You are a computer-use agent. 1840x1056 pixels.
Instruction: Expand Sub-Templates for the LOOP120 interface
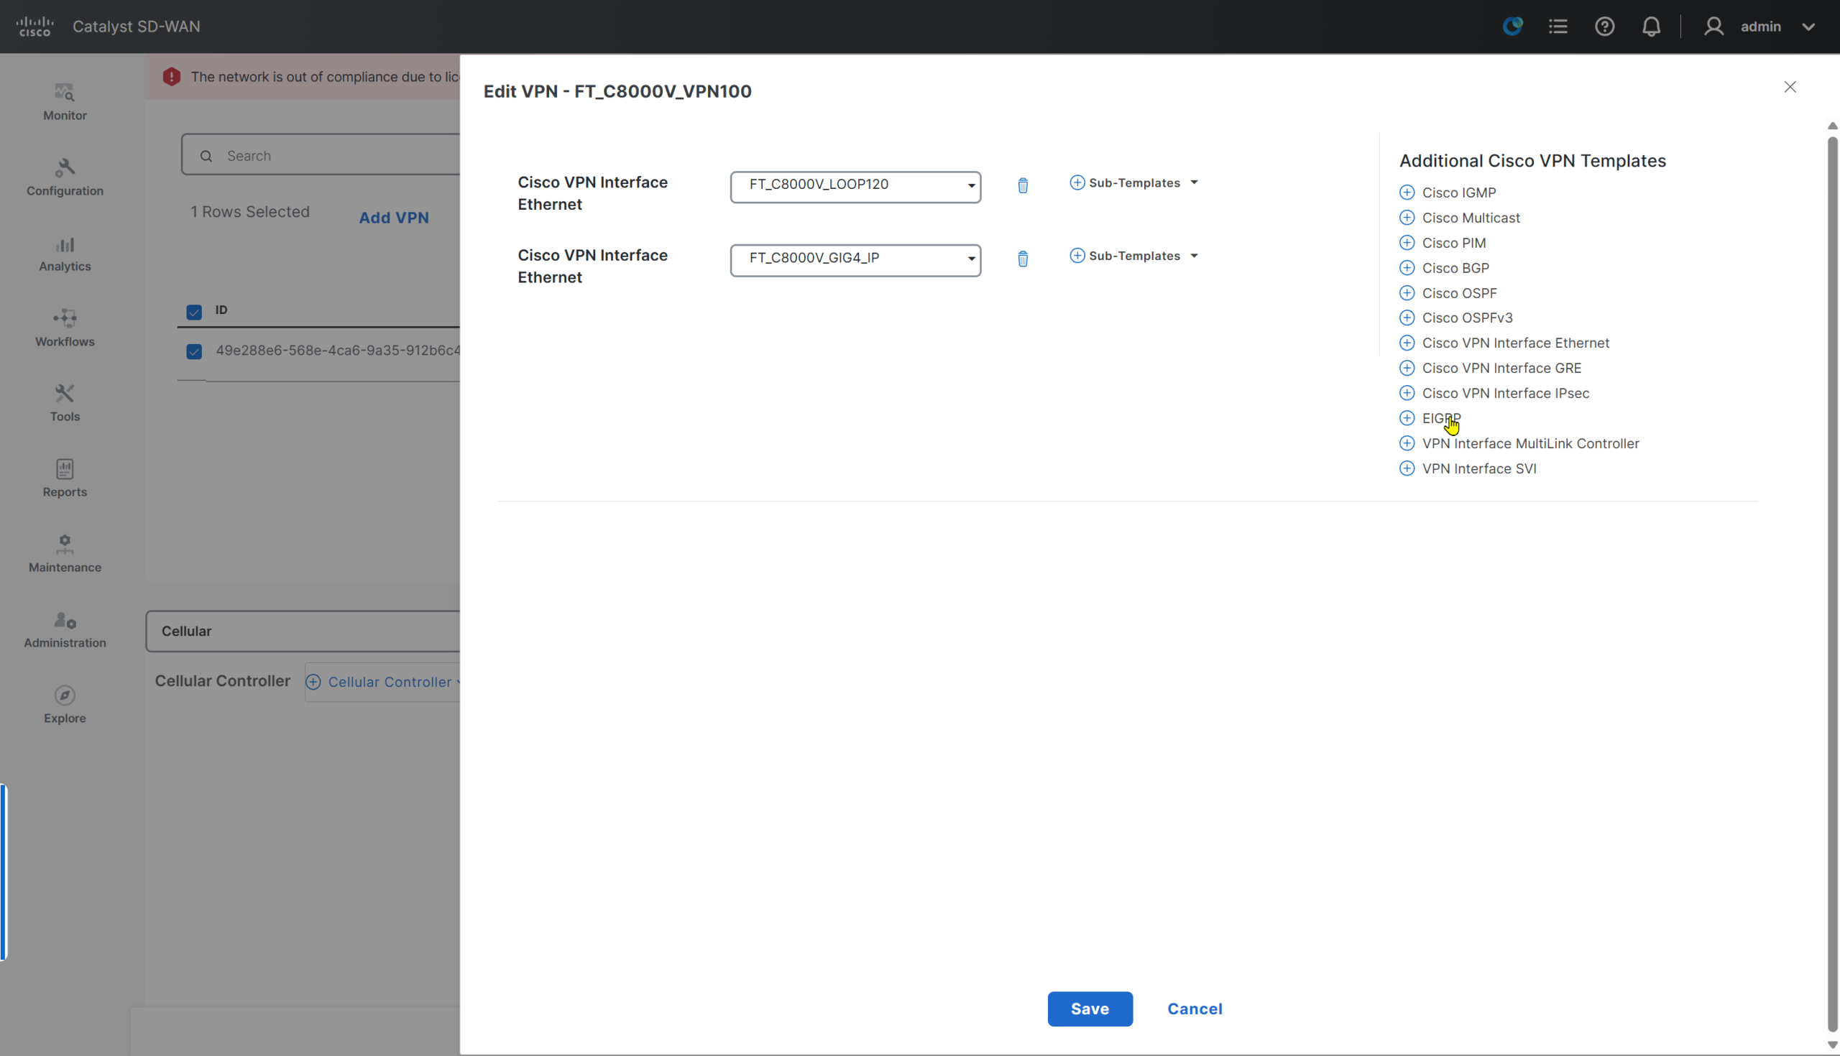pos(1133,182)
